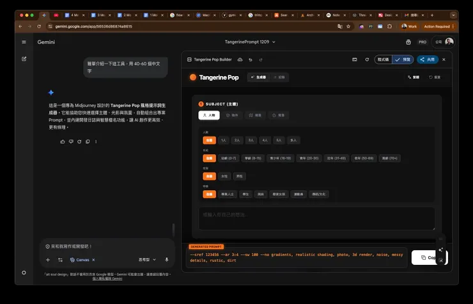473x304 pixels.
Task: Open a new browser tab with plus
Action: 432,15
